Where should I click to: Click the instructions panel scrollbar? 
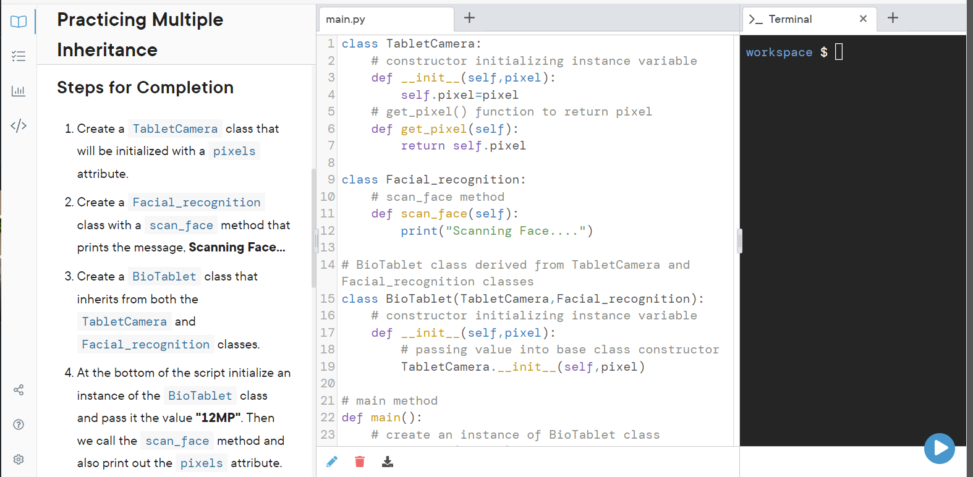pos(313,227)
